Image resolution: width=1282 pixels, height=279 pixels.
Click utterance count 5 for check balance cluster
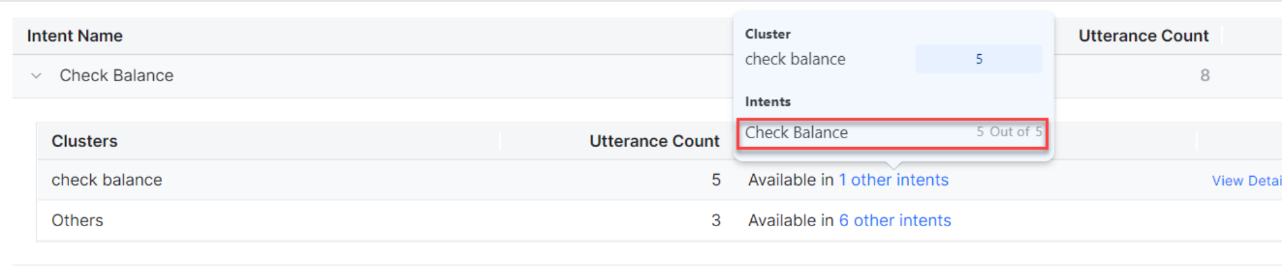716,180
